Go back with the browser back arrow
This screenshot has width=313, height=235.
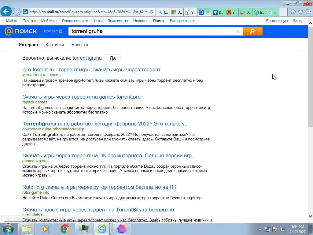[6, 12]
